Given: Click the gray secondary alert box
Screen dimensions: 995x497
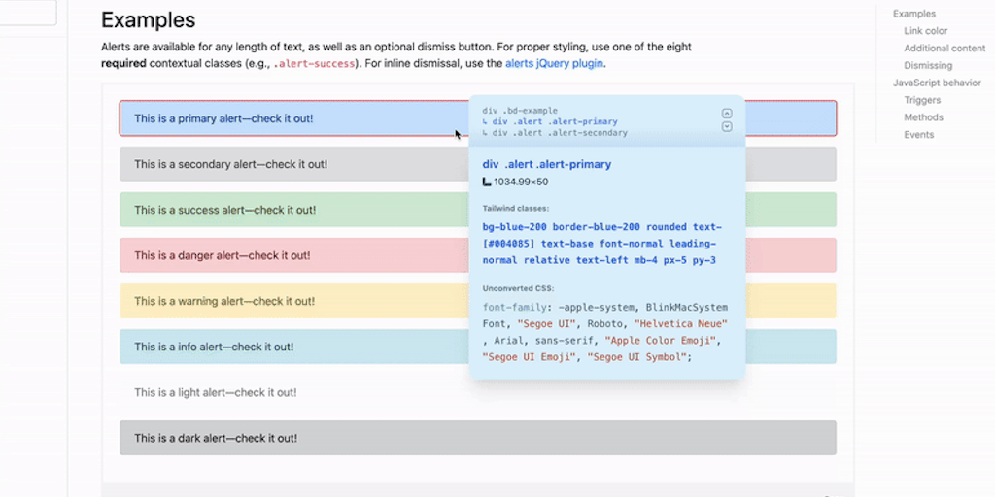Looking at the screenshot, I should [292, 164].
